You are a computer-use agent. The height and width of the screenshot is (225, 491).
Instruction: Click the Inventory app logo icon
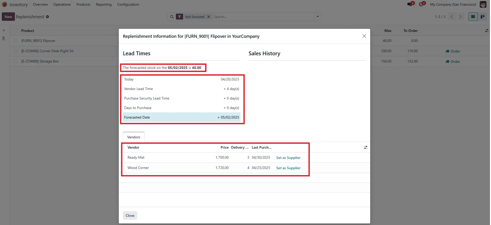coord(4,5)
